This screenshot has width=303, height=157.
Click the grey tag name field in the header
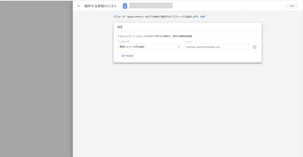point(151,6)
